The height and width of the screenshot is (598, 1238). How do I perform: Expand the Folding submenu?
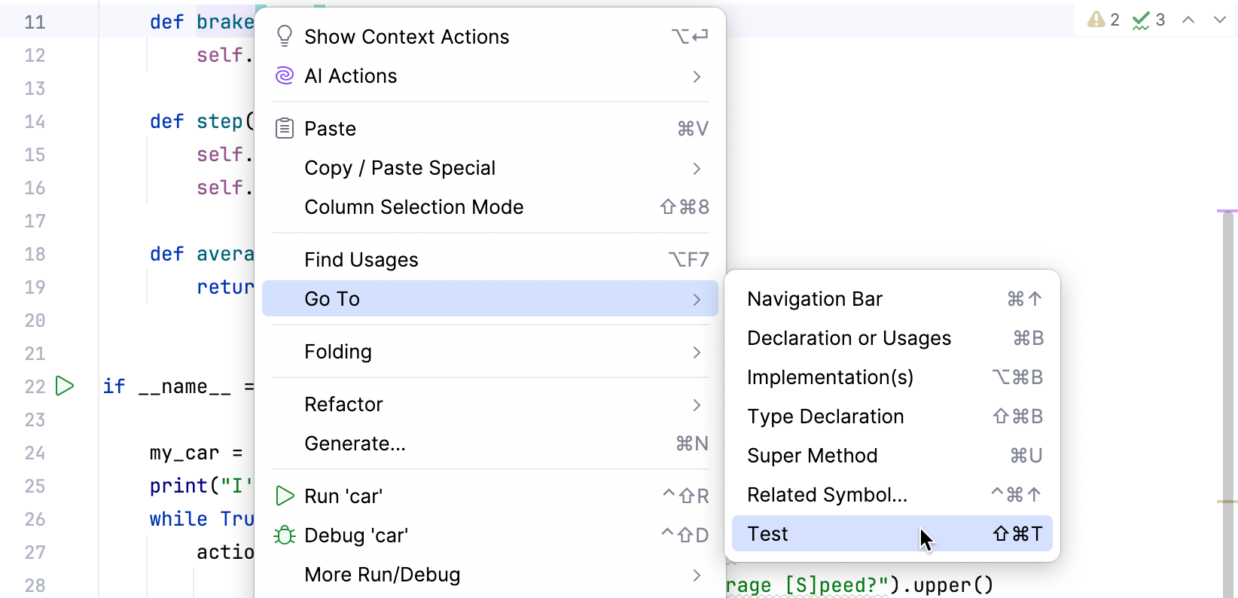pos(489,352)
